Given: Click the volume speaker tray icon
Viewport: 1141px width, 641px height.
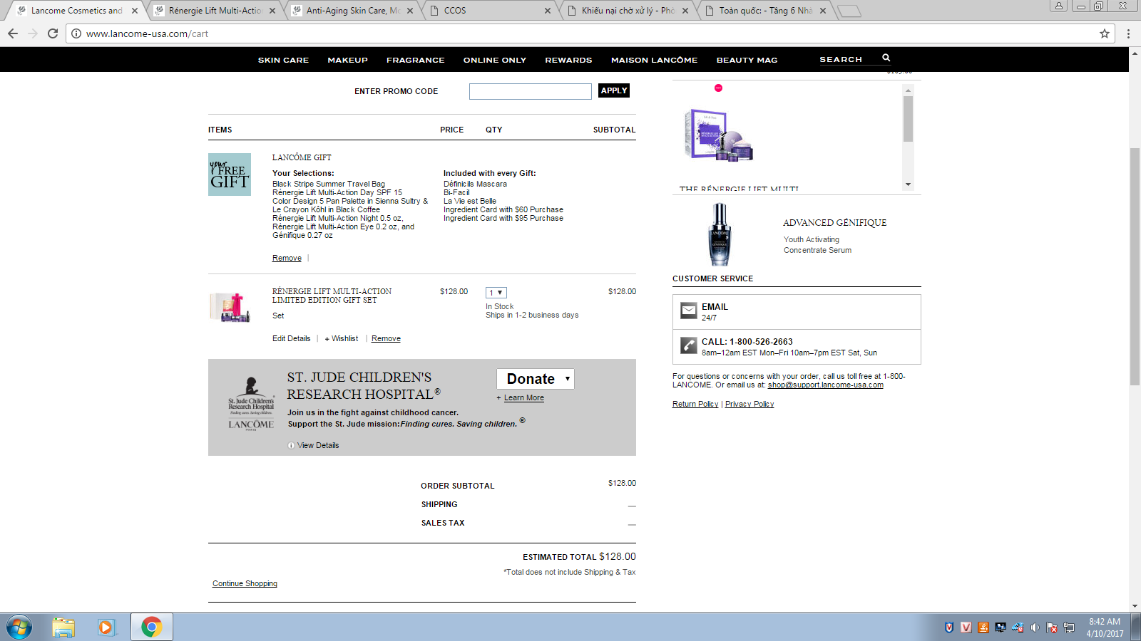Looking at the screenshot, I should point(1035,627).
